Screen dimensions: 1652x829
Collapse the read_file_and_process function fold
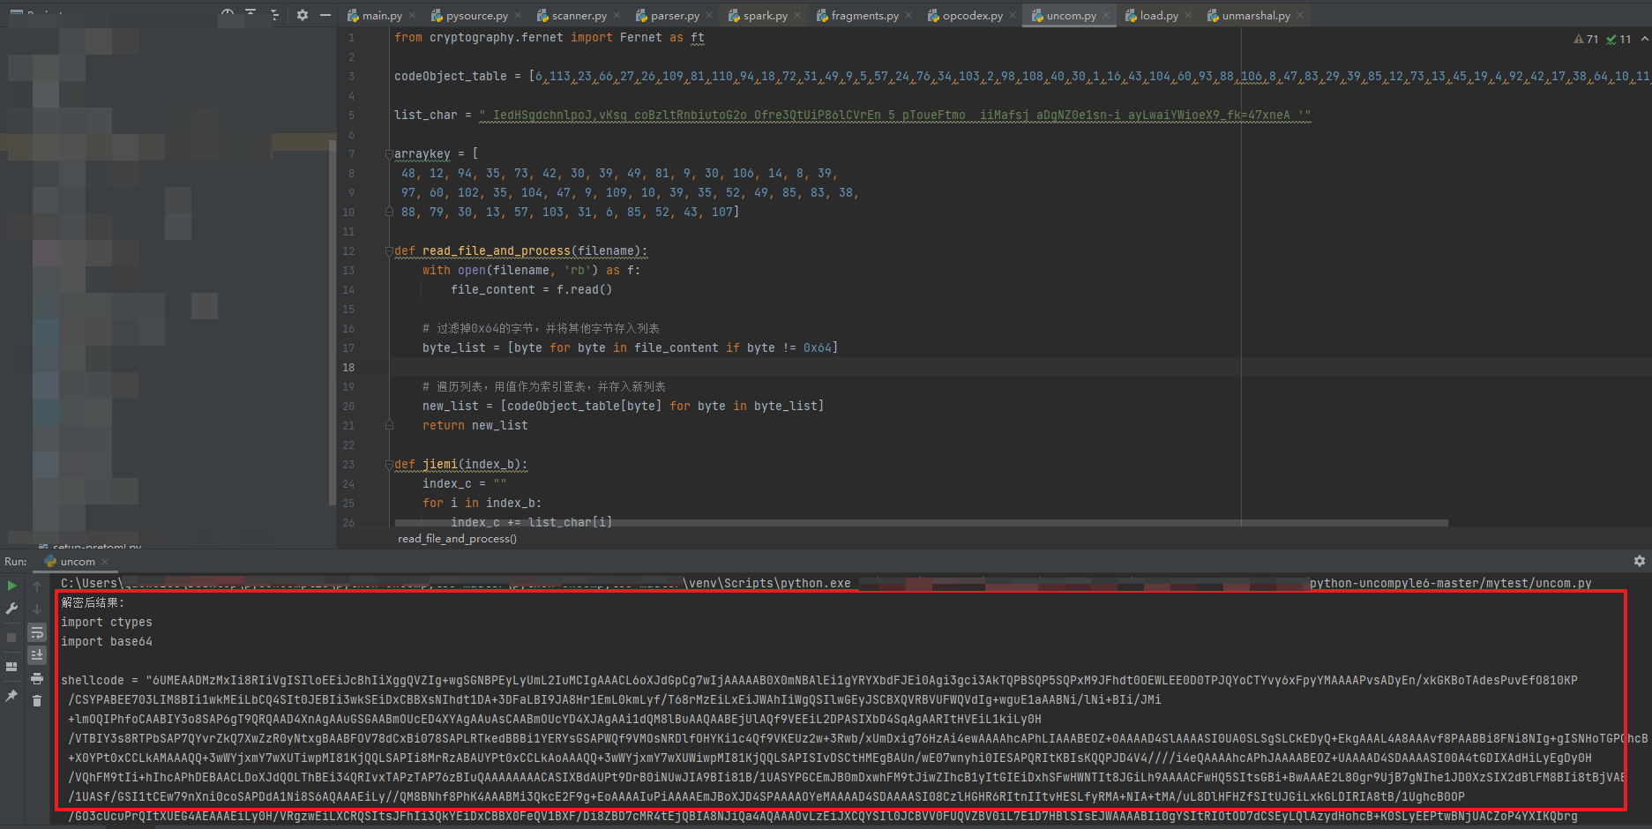click(388, 251)
